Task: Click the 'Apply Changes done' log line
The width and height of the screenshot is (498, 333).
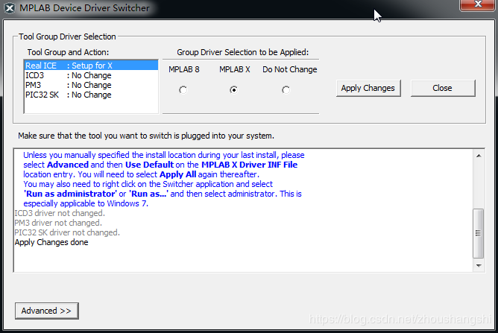Action: click(51, 242)
